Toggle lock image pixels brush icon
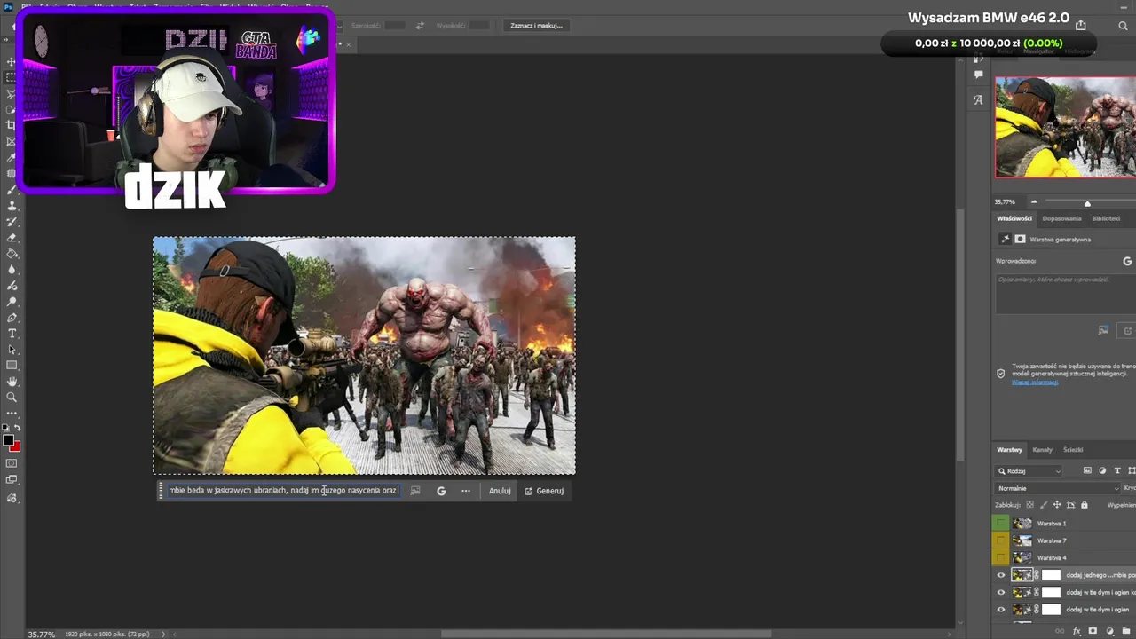This screenshot has height=639, width=1136. (x=1043, y=505)
